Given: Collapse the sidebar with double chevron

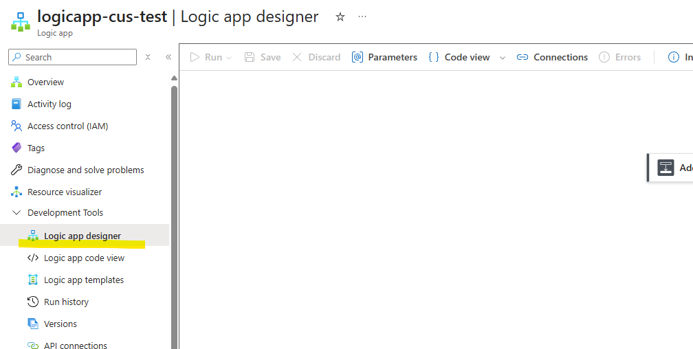Looking at the screenshot, I should (168, 57).
